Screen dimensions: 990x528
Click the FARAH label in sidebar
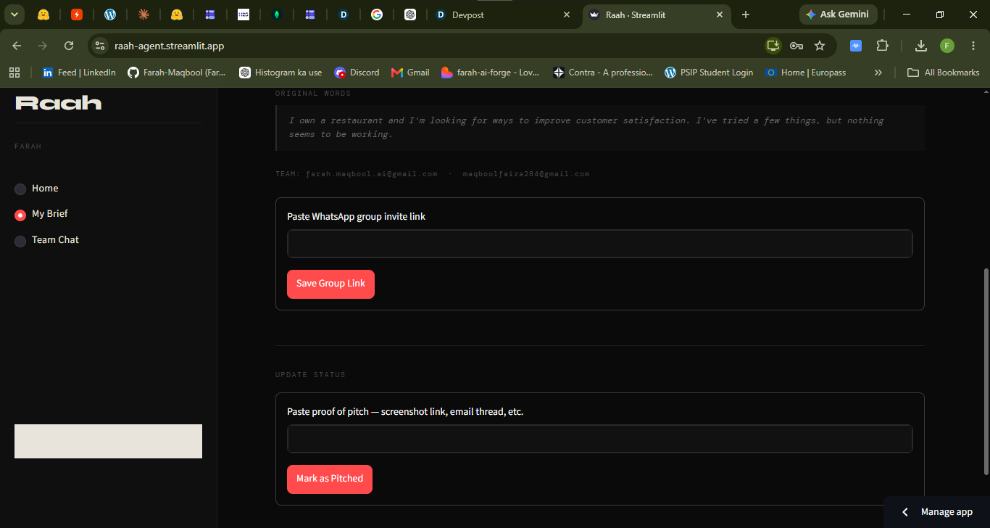pos(28,147)
